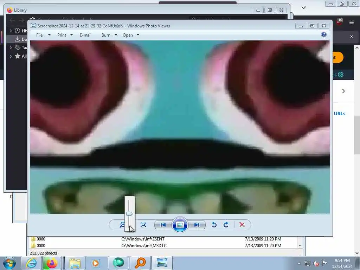The width and height of the screenshot is (360, 270).
Task: Open the Photo Viewer zoom magnifier button
Action: point(122,225)
